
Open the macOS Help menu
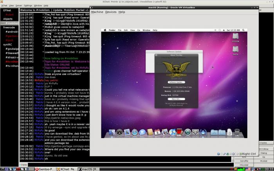click(x=155, y=30)
